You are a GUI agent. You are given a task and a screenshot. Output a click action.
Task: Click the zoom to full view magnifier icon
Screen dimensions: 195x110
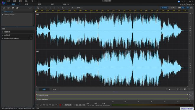(185, 89)
